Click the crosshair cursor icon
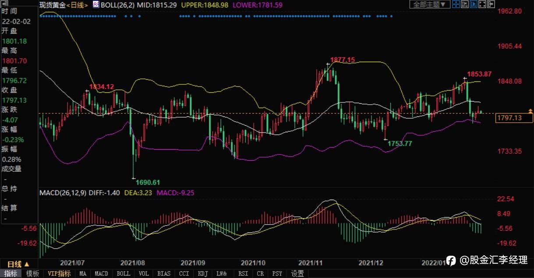 [456, 4]
